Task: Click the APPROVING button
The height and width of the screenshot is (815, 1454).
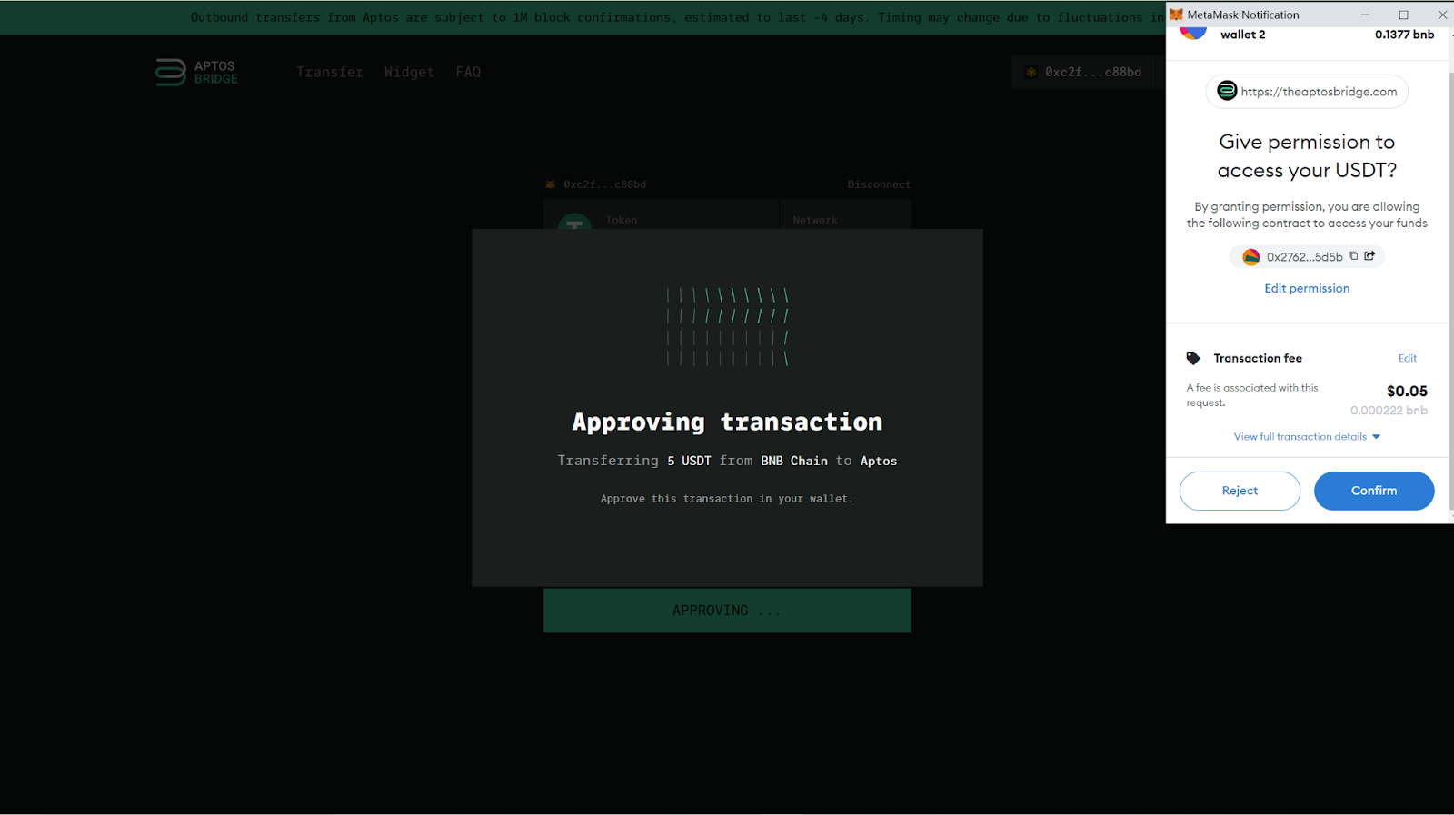Action: (x=727, y=611)
